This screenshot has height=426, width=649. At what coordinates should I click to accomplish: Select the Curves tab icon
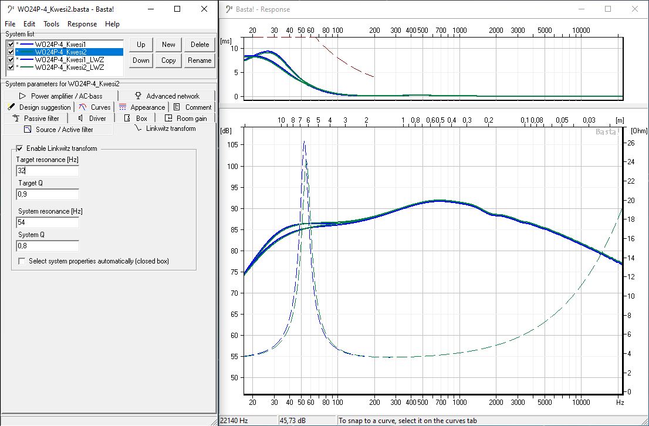click(x=83, y=107)
